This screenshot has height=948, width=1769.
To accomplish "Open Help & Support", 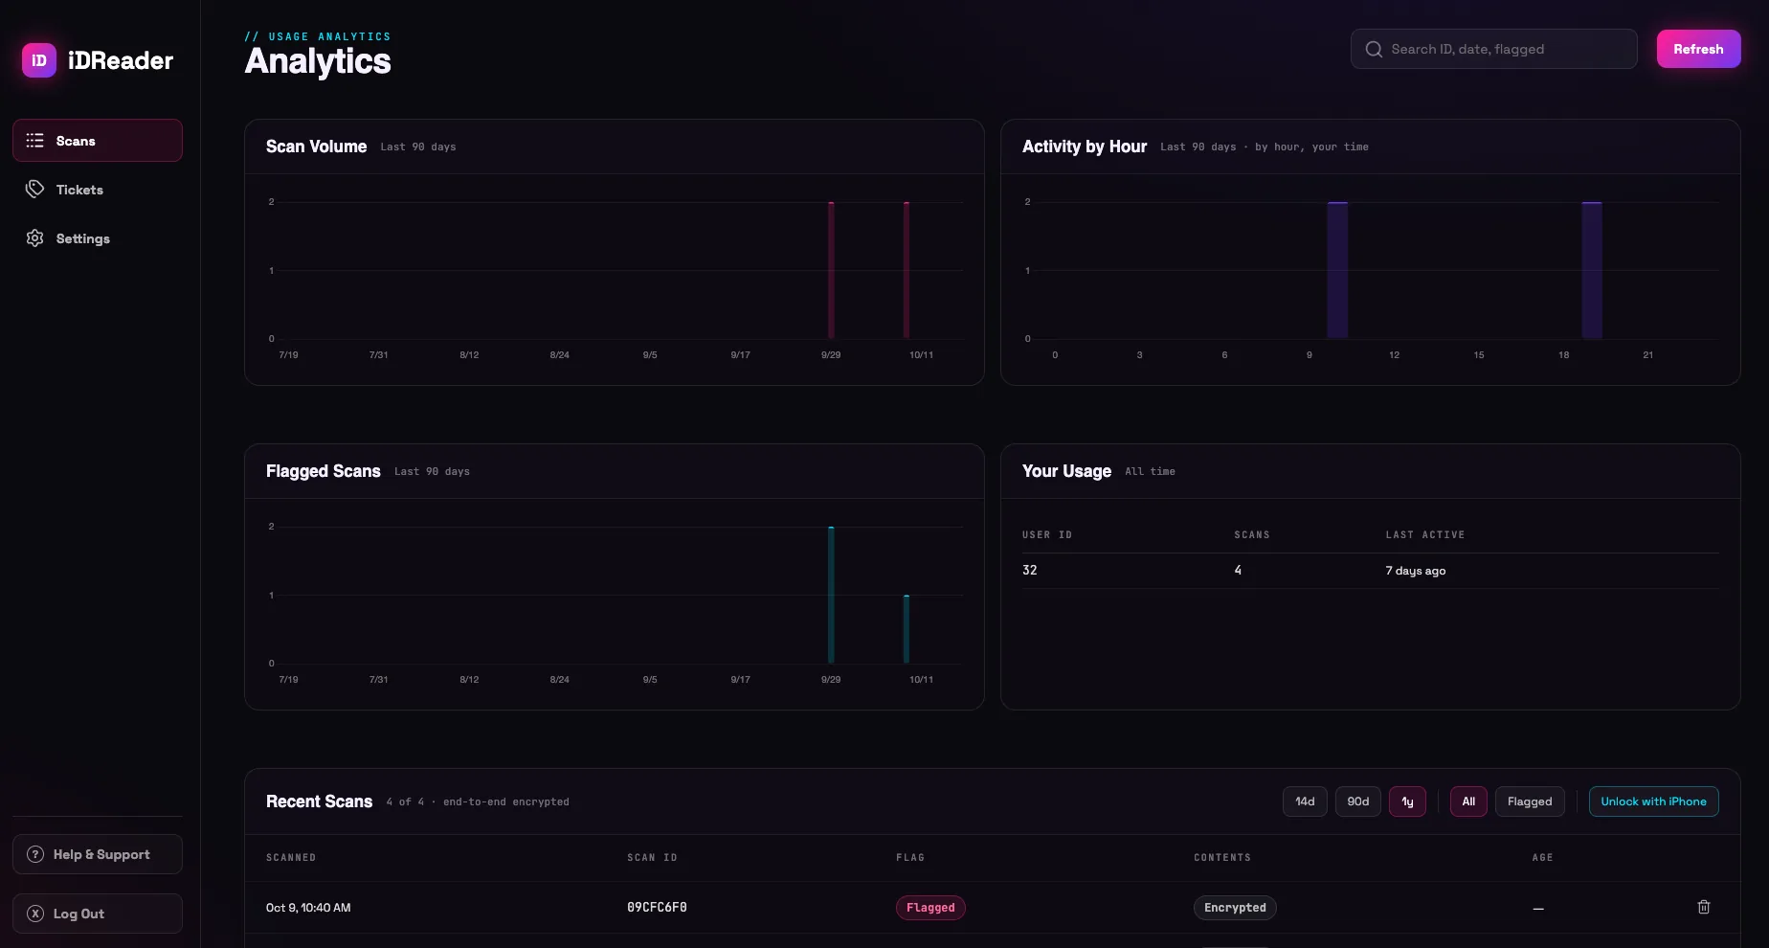I will coord(98,854).
